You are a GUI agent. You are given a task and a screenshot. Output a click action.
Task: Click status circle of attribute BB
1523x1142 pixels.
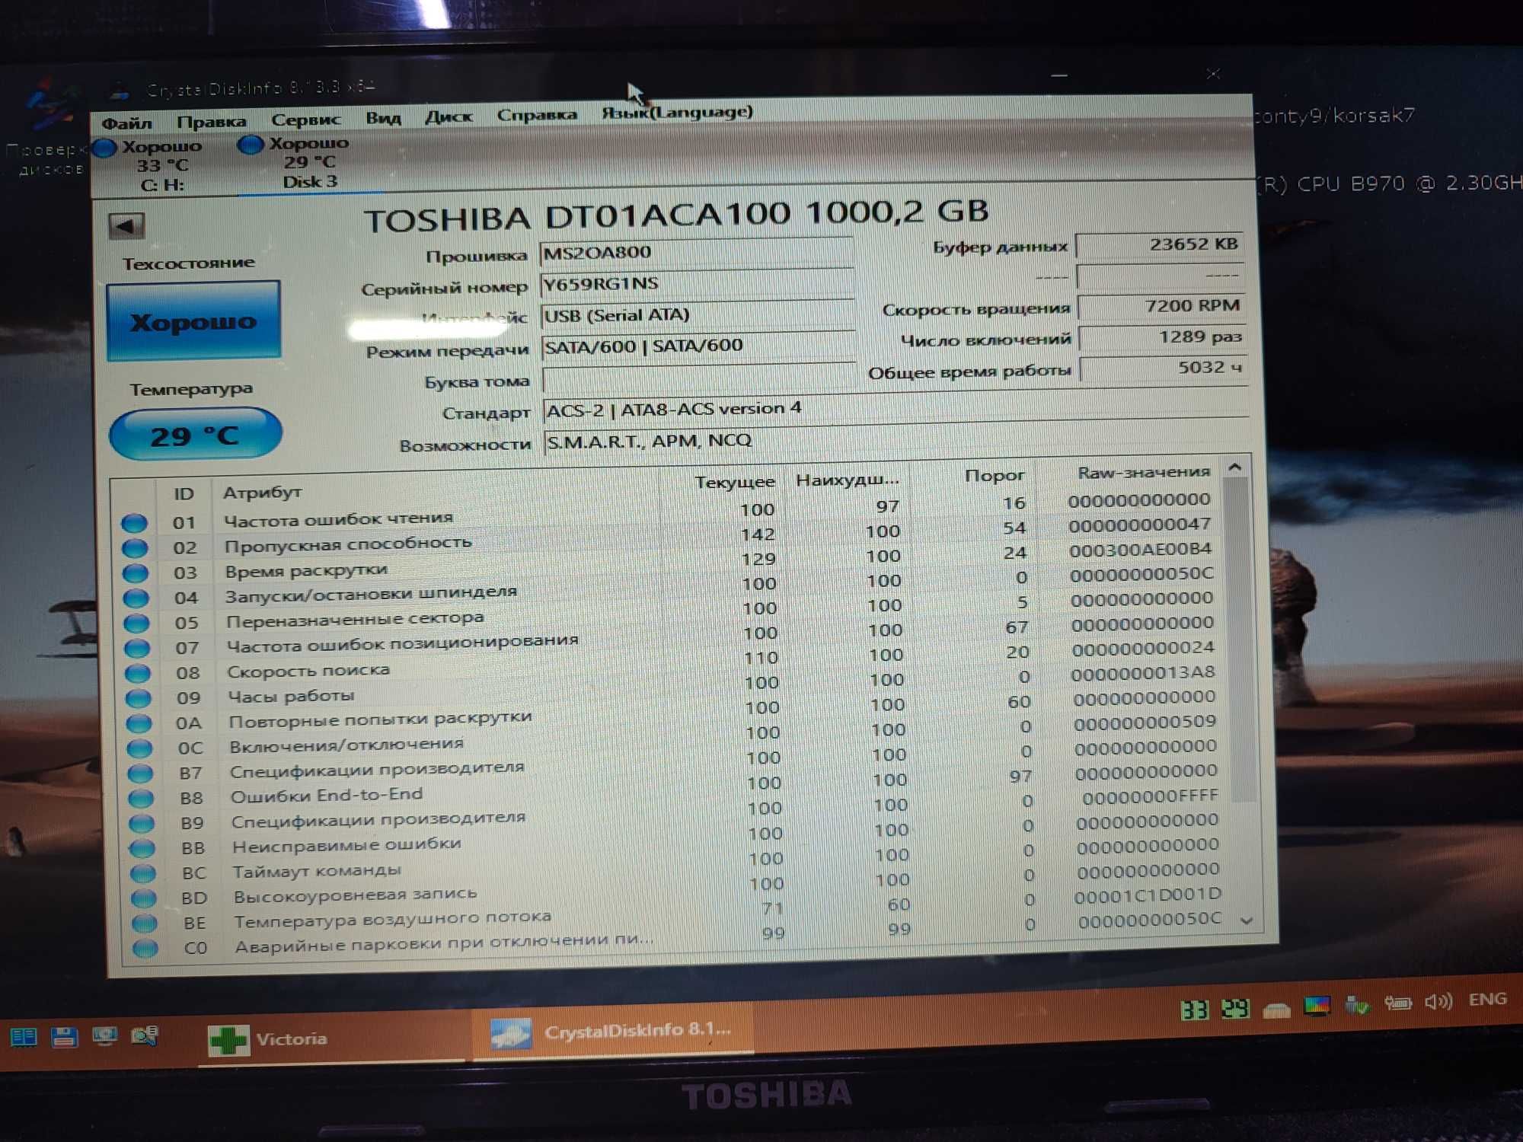point(142,848)
